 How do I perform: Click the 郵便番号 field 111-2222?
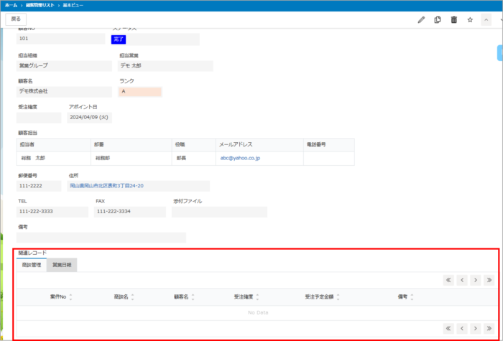coord(39,186)
